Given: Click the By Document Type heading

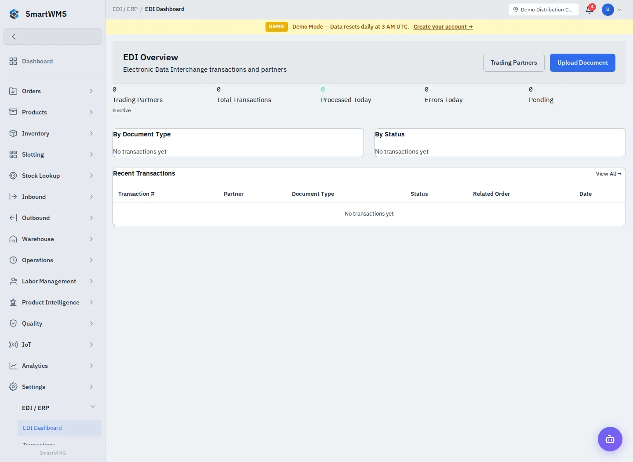Looking at the screenshot, I should click(142, 134).
